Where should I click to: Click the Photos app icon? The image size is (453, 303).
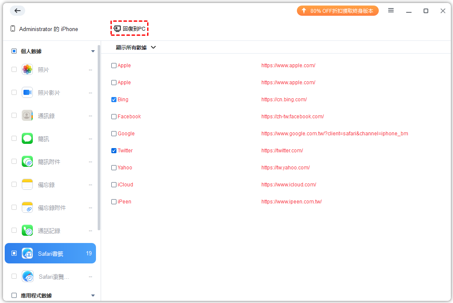click(x=27, y=69)
